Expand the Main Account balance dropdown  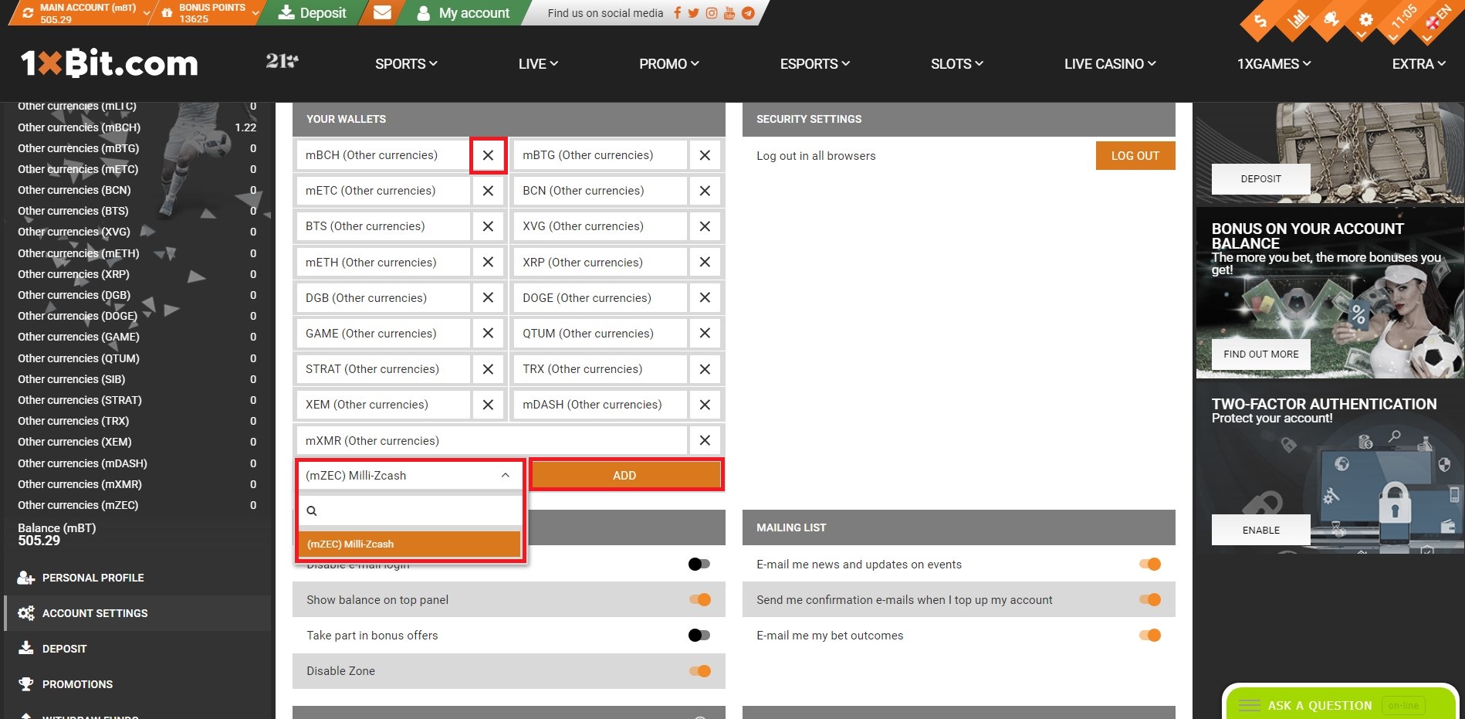point(147,13)
